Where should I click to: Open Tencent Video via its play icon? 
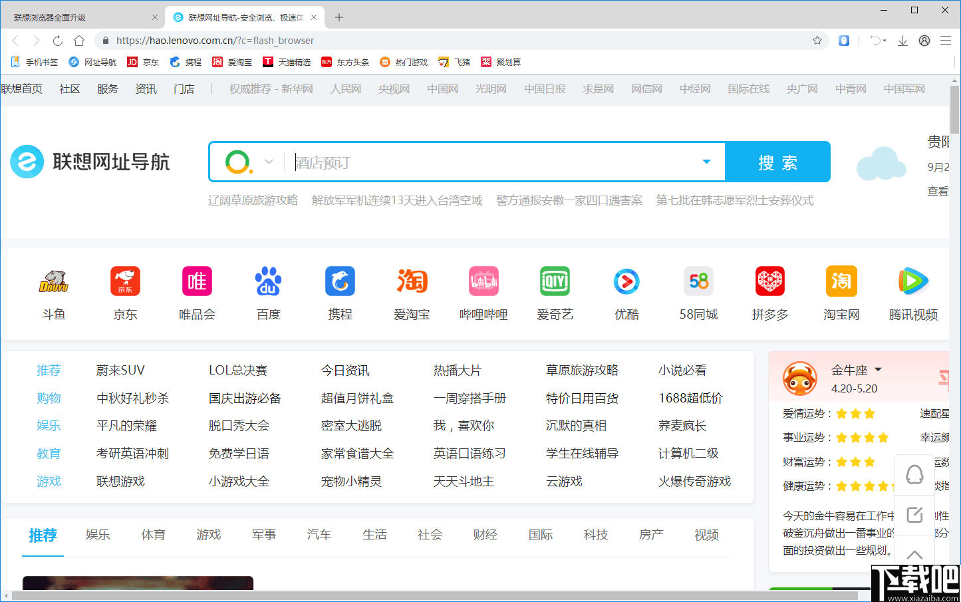pyautogui.click(x=913, y=281)
